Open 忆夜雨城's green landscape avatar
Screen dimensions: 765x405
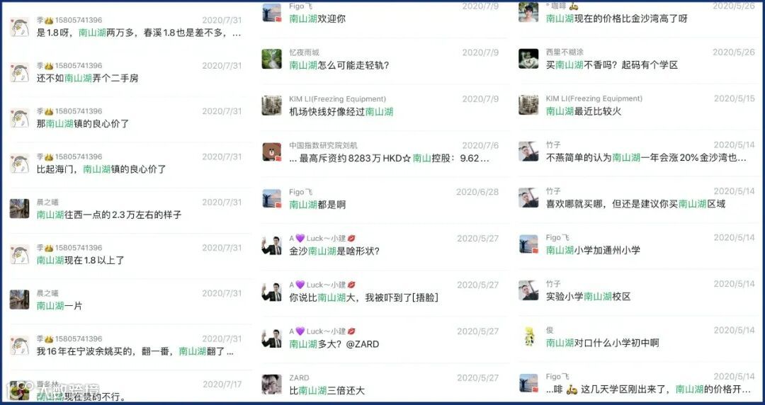click(x=272, y=59)
